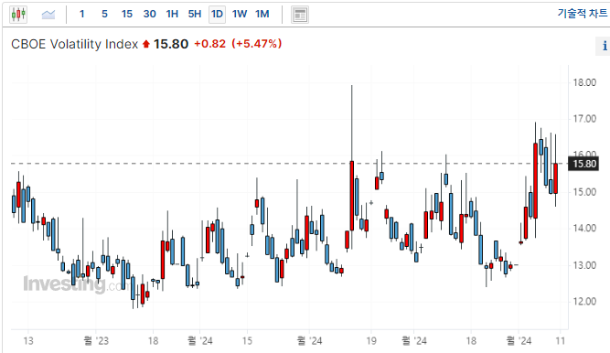Viewport: 610px width, 353px height.
Task: Click the 19 date label on time axis
Action: click(371, 341)
